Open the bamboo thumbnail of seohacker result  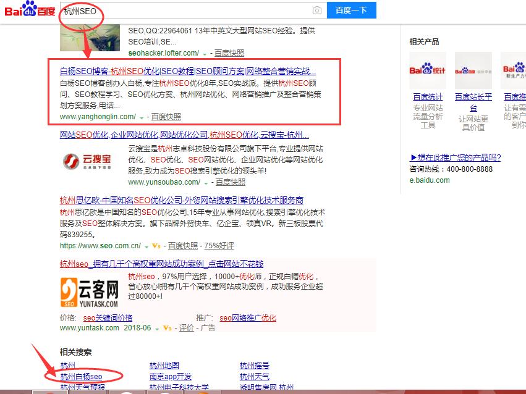pyautogui.click(x=90, y=38)
